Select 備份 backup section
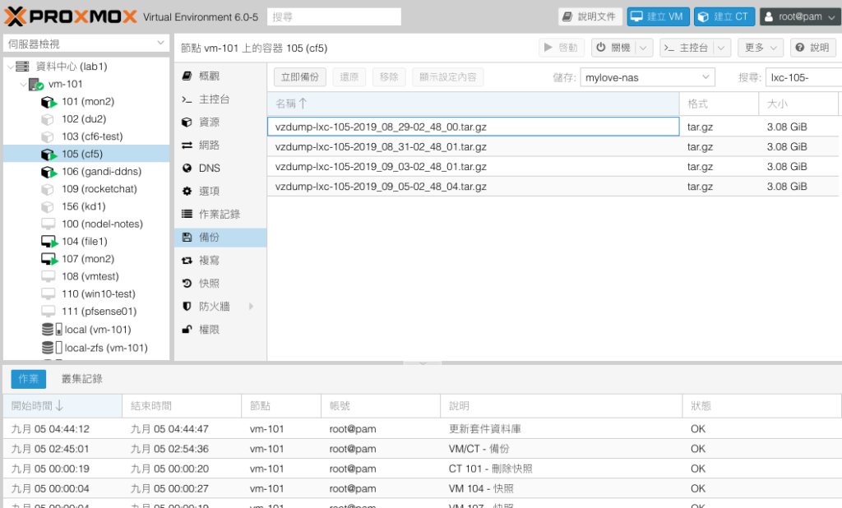The width and height of the screenshot is (842, 508). [220, 237]
